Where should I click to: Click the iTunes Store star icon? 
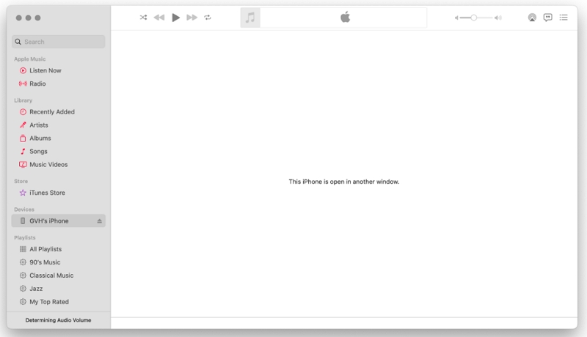coord(23,193)
